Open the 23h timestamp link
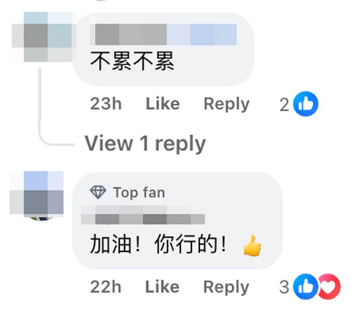Screen dimensions: 351x314 click(106, 104)
